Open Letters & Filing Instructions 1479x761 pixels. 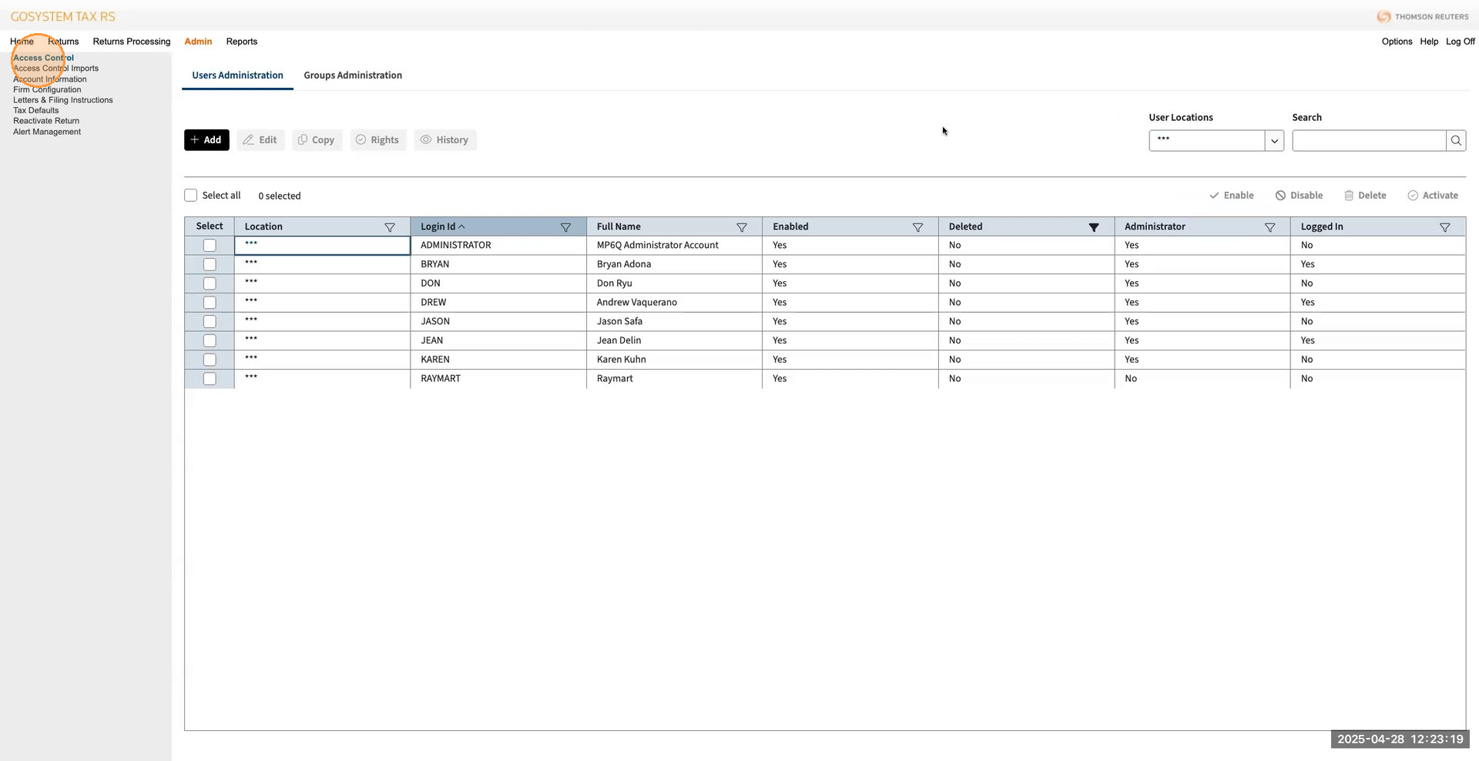click(x=63, y=100)
